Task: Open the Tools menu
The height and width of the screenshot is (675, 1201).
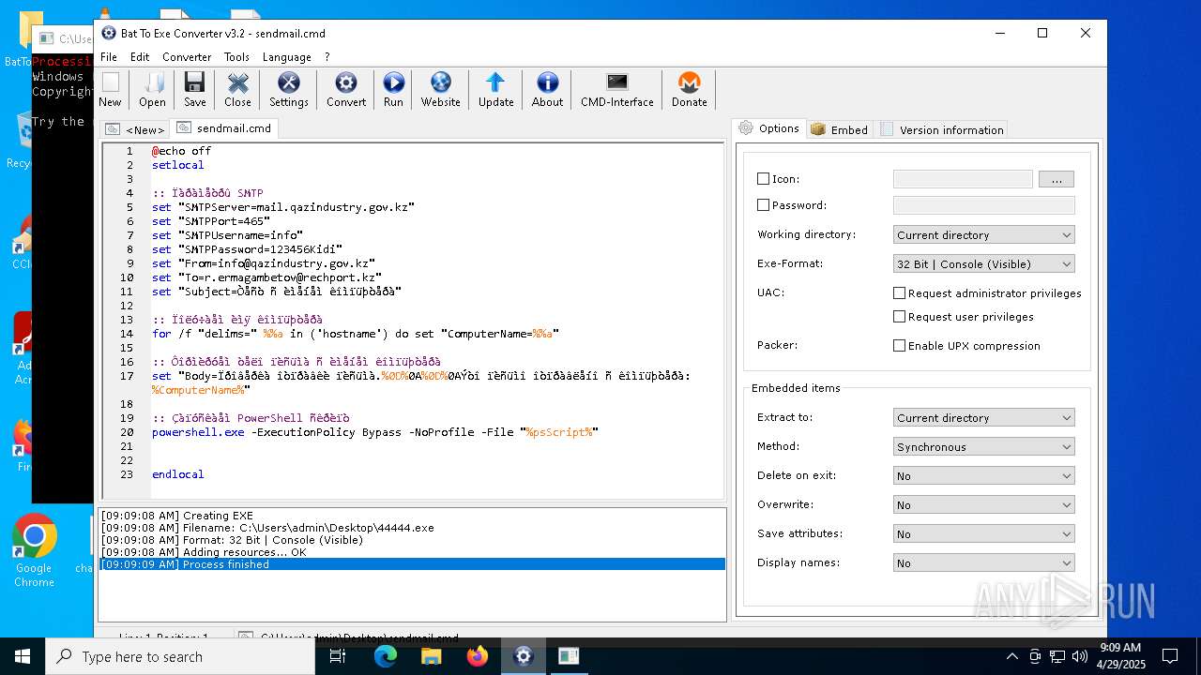Action: click(x=236, y=57)
